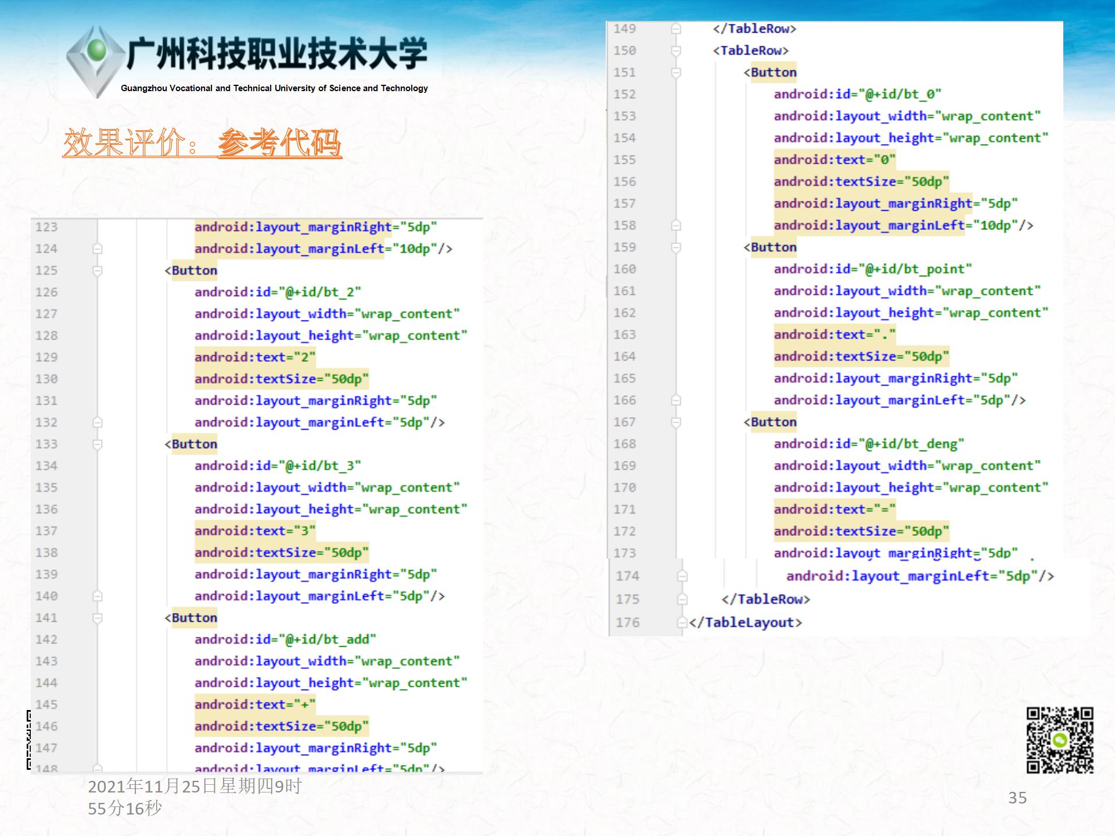Click the Button fold icon at line 167
1115x836 pixels.
[676, 422]
